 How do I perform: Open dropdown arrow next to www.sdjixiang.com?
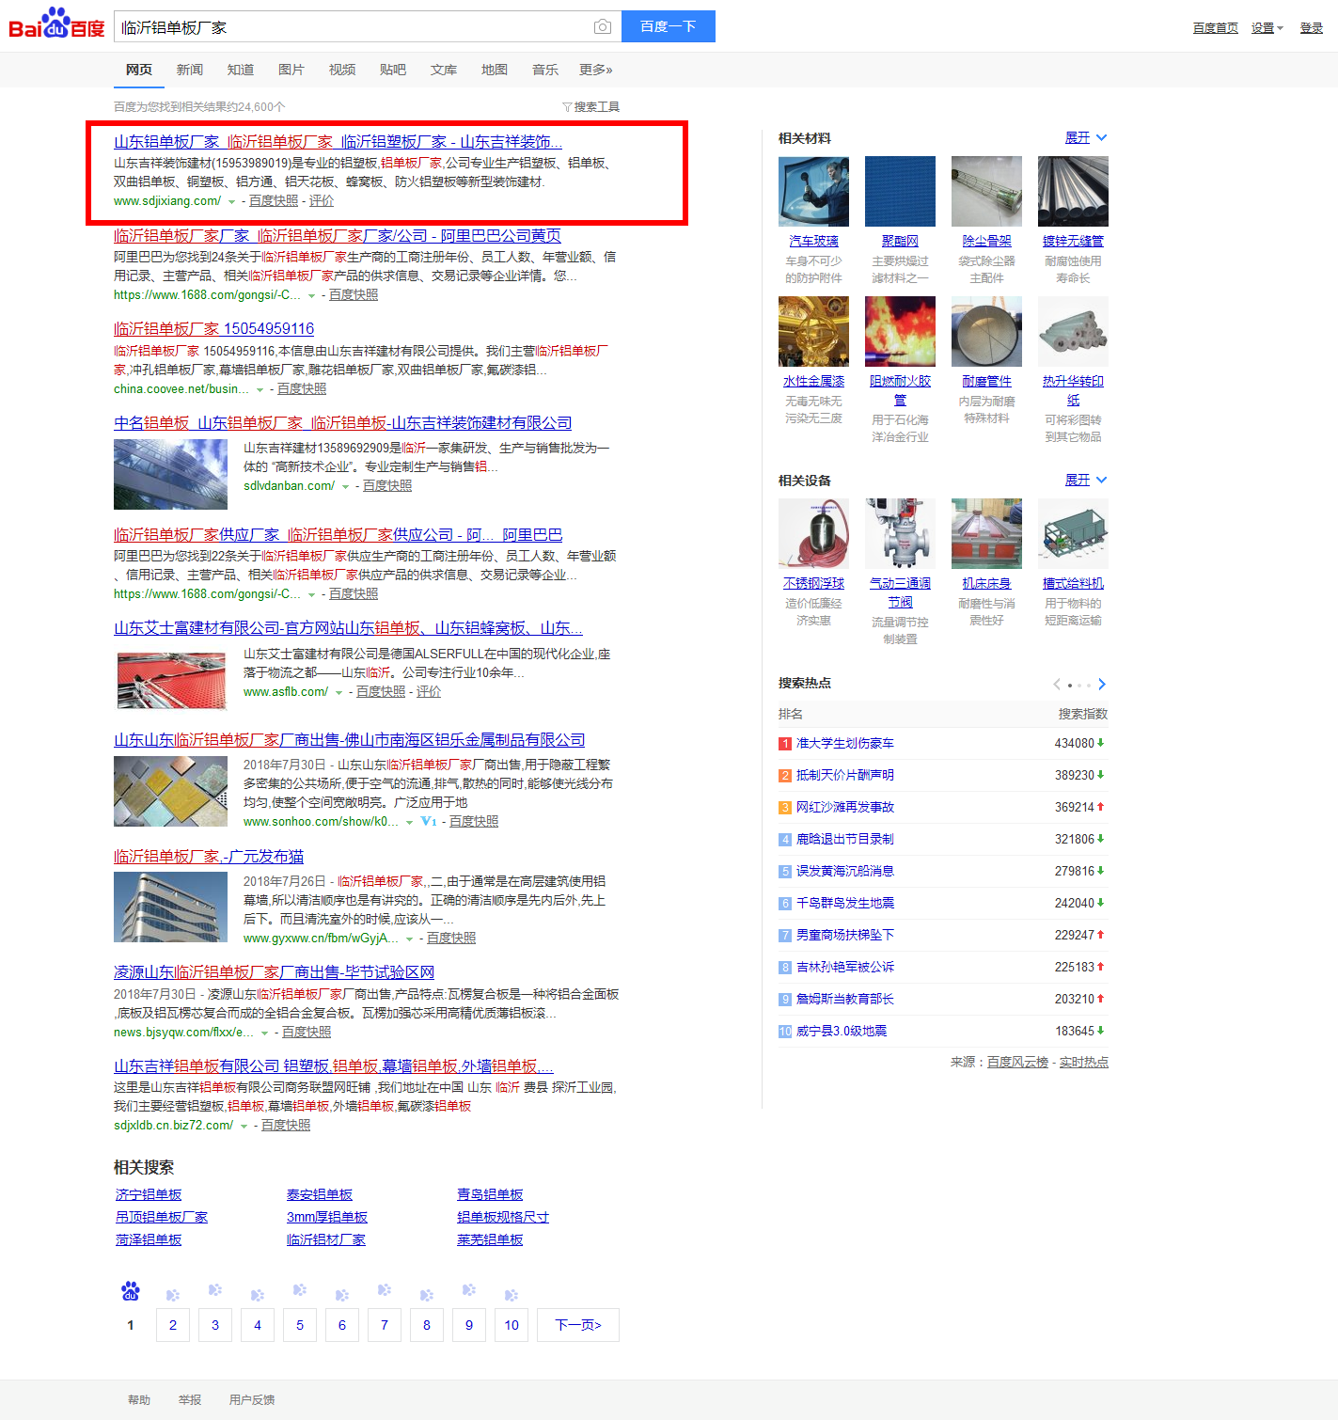point(232,202)
